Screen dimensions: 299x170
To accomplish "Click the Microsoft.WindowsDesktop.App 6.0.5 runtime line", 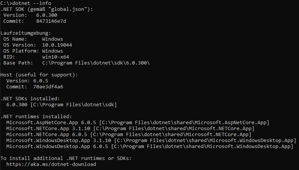I will click(x=149, y=147).
